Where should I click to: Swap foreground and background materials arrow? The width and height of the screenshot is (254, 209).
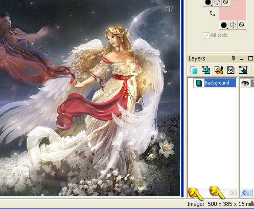coord(212,13)
